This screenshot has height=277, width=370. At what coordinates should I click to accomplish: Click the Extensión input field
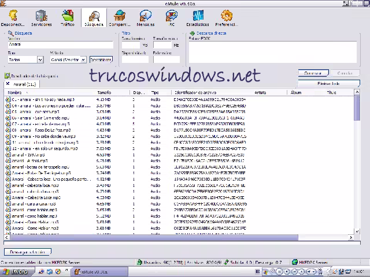[x=166, y=59]
